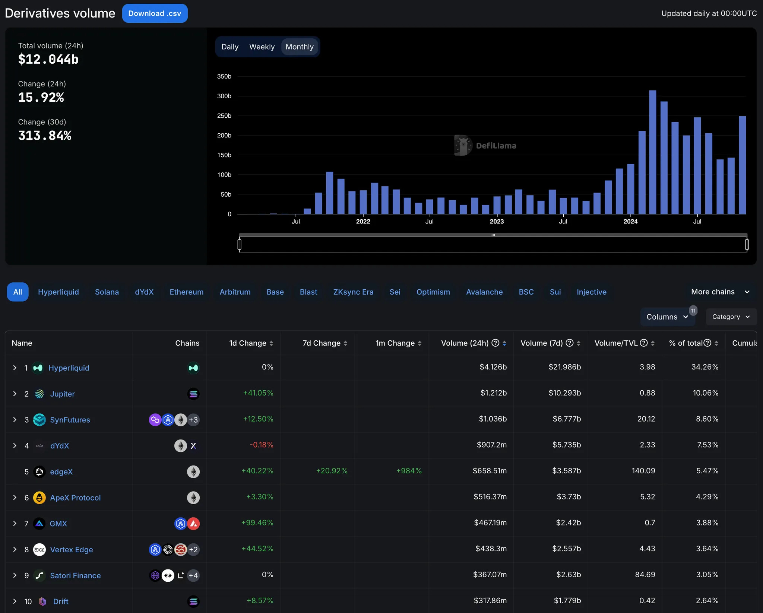Screen dimensions: 763x613
Task: Filter by Optimism chain
Action: pos(433,292)
